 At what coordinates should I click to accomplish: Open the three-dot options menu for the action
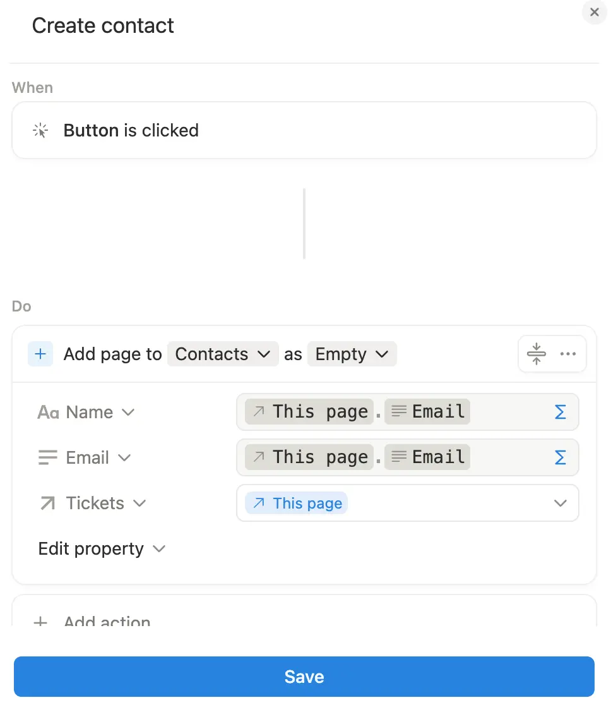(568, 354)
